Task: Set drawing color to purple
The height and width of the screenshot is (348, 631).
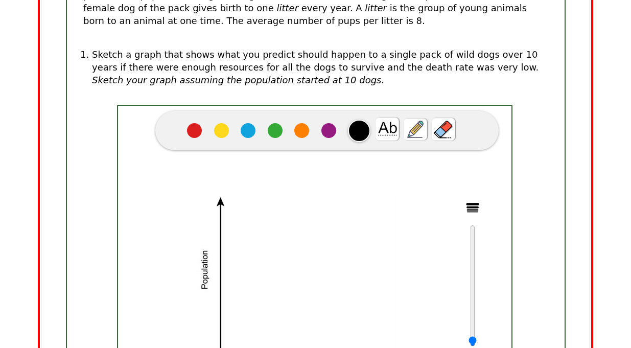Action: 329,130
